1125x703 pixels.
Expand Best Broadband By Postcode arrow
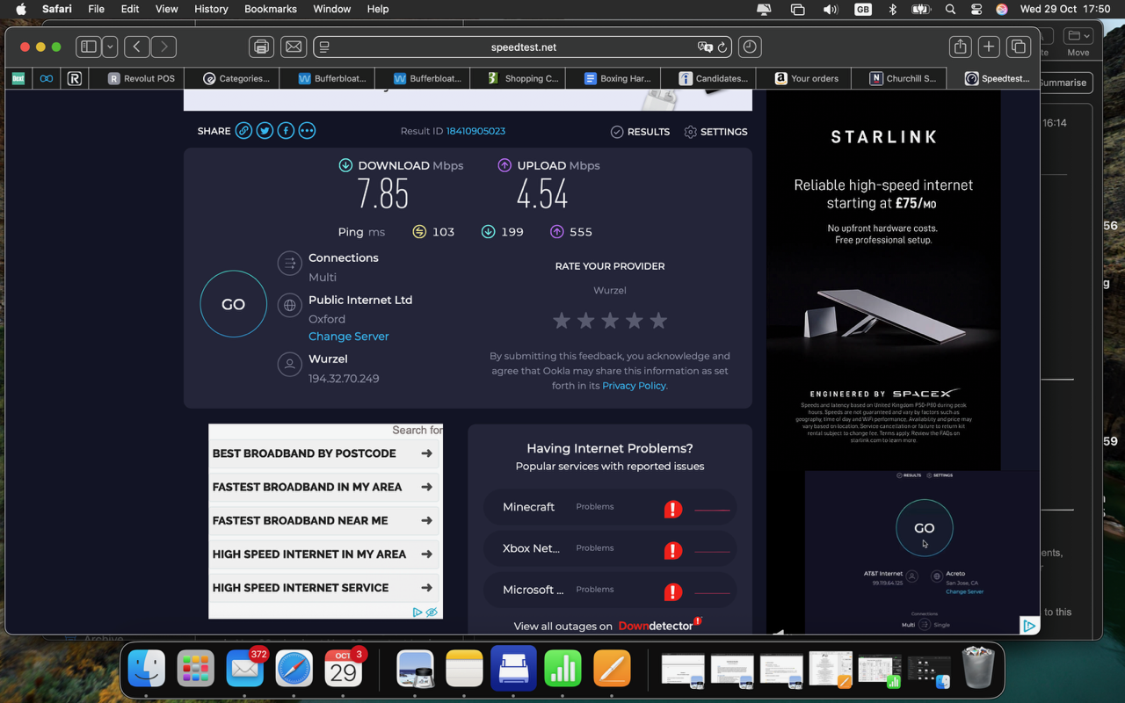pyautogui.click(x=426, y=453)
